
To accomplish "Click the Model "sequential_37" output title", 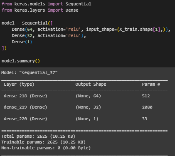I will pyautogui.click(x=29, y=72).
